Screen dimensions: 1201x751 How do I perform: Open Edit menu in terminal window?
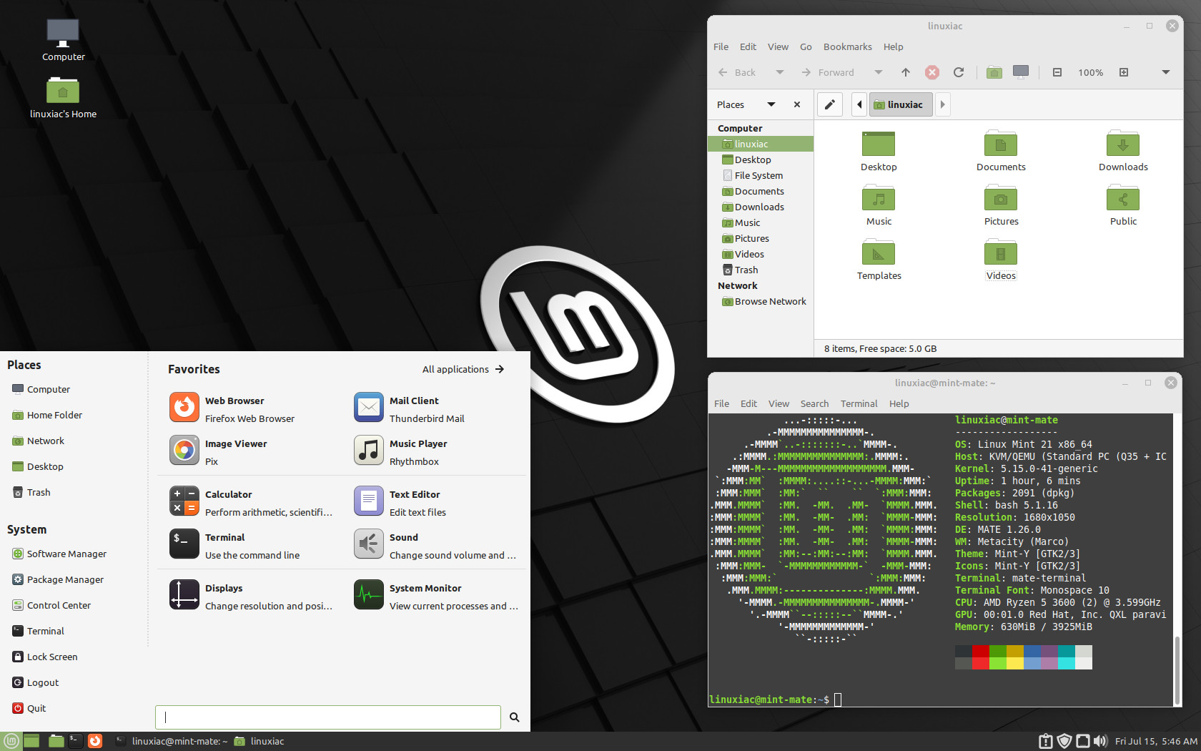pos(748,403)
